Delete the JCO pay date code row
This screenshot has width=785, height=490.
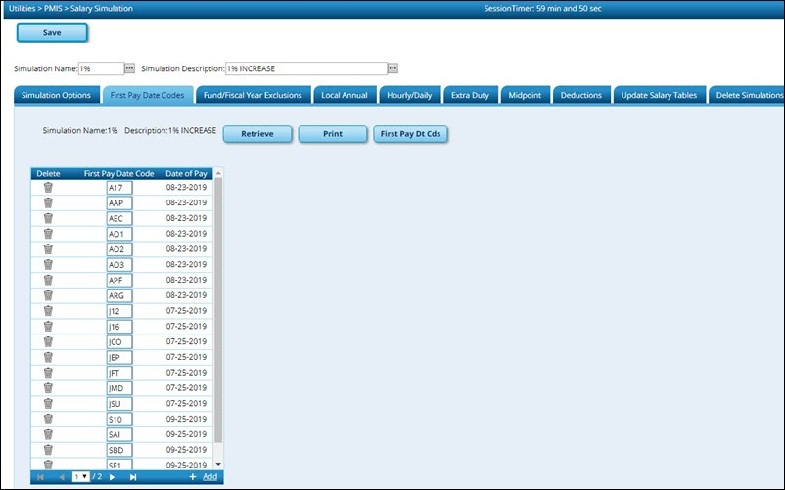pos(48,342)
